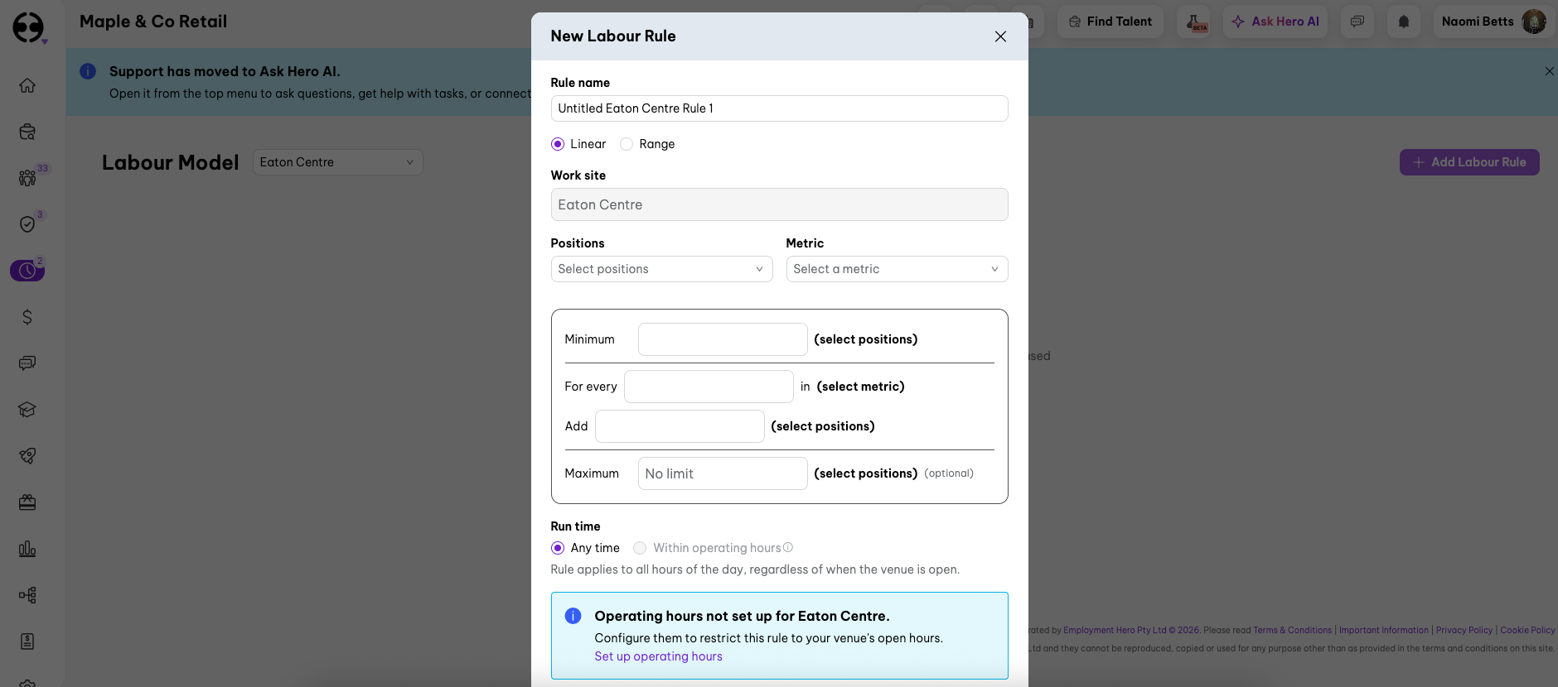The image size is (1558, 687).
Task: Open the Privacy Policy footer link
Action: tap(1464, 630)
